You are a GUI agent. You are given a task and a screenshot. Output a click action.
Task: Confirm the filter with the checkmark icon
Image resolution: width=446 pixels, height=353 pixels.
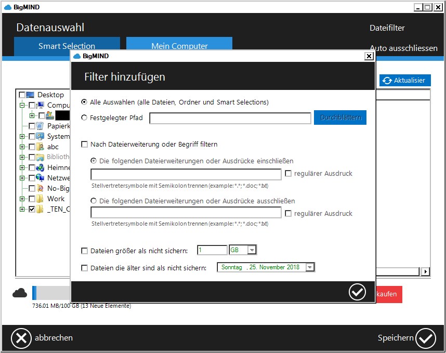coord(357,292)
